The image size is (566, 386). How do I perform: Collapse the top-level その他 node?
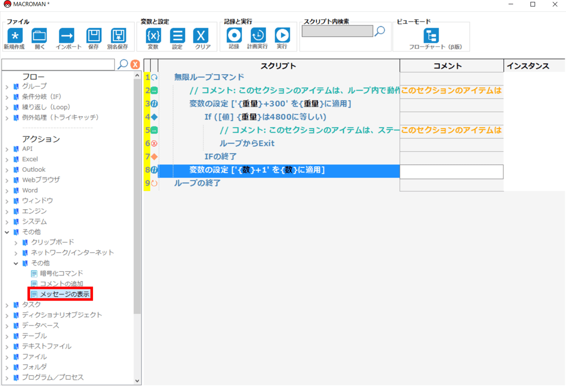[x=7, y=232]
